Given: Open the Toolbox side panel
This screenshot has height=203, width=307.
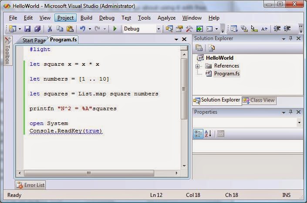Looking at the screenshot, I should click(8, 51).
